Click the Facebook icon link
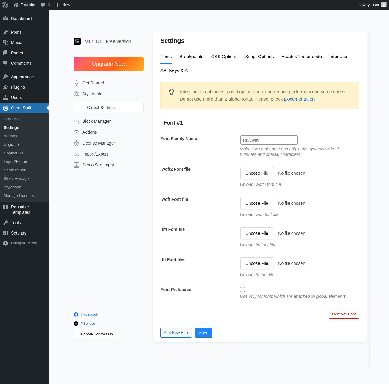This screenshot has width=389, height=384. 76,314
